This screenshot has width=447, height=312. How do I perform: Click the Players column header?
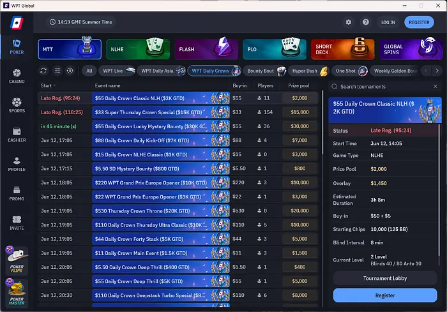point(265,85)
